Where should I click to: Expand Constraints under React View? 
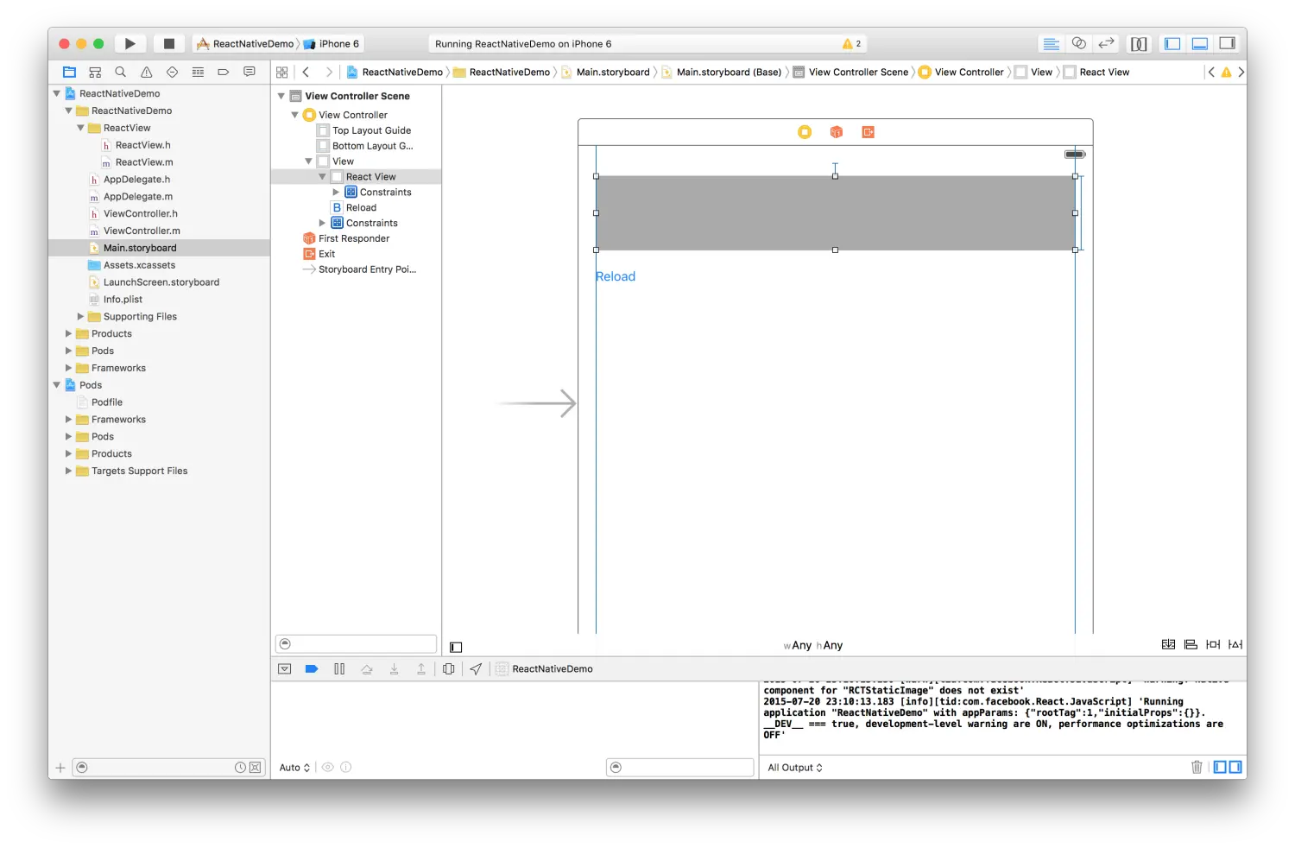pyautogui.click(x=337, y=193)
